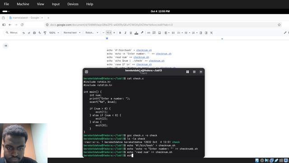The height and width of the screenshot is (163, 289).
Task: Click the Print icon in Docs toolbar
Action: click(x=34, y=33)
